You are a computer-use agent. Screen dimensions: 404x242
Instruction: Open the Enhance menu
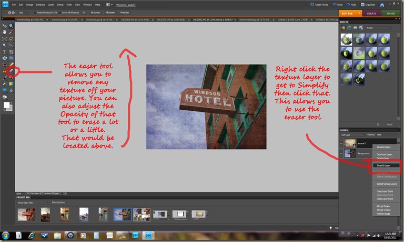41,4
